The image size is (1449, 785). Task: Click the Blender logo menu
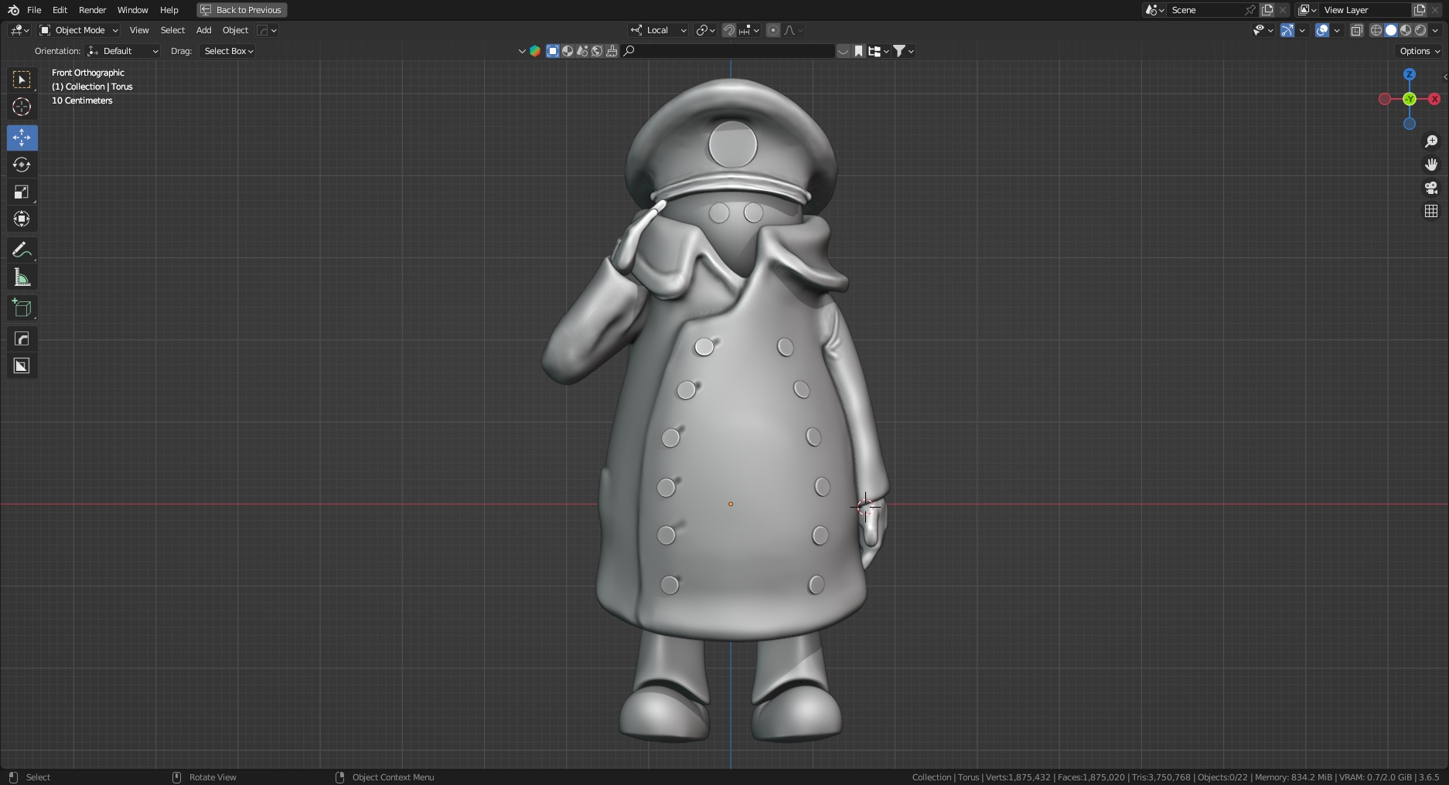tap(13, 10)
